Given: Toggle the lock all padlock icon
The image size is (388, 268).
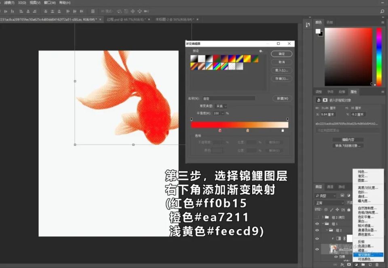Looking at the screenshot, I should 349,210.
